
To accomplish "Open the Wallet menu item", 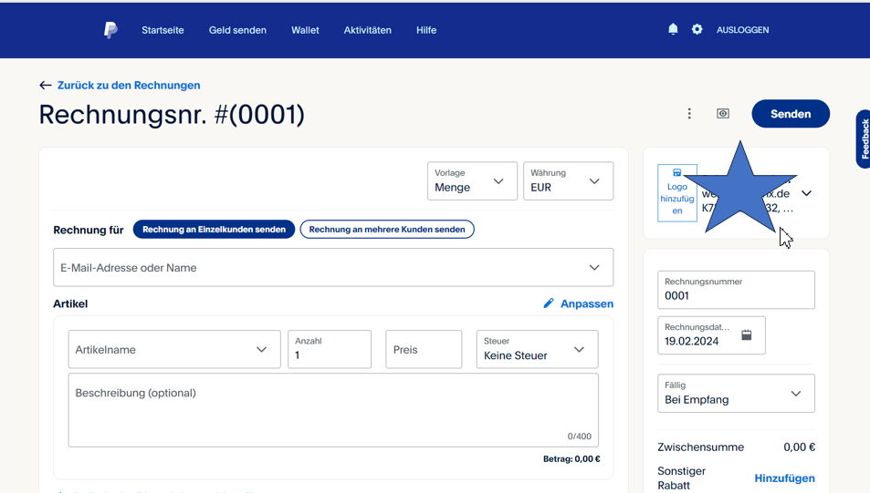I will [x=305, y=30].
